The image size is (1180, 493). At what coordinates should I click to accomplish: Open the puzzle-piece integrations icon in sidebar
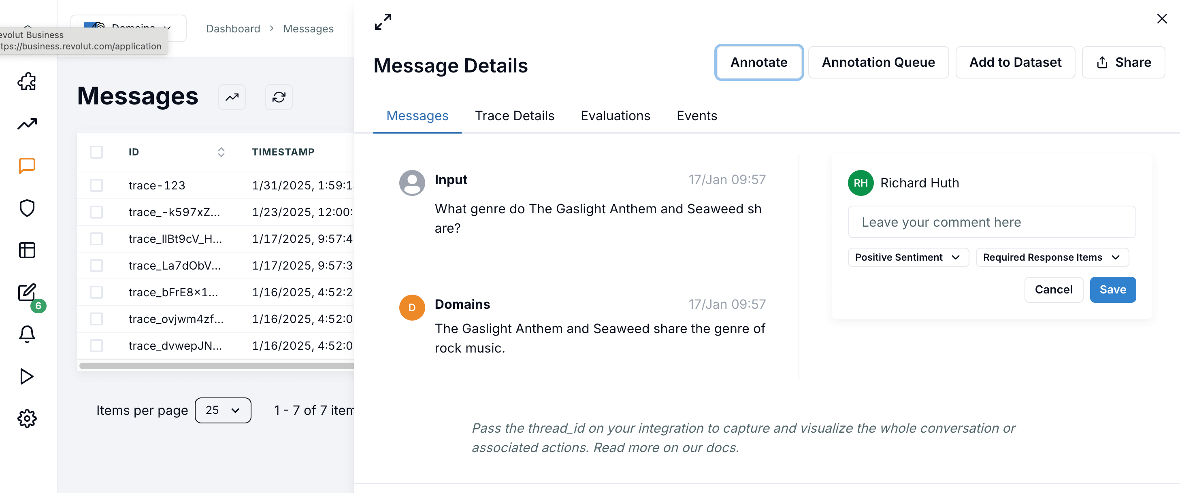point(27,81)
